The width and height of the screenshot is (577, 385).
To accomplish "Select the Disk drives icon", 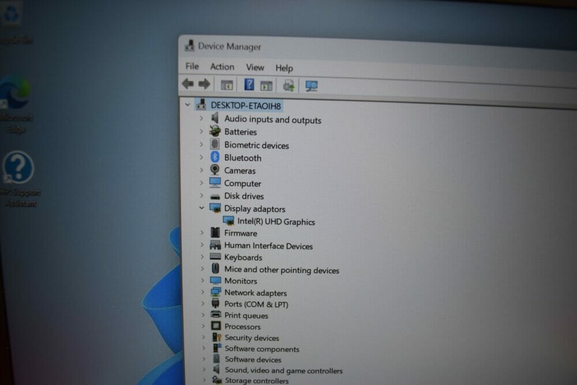I will [215, 196].
